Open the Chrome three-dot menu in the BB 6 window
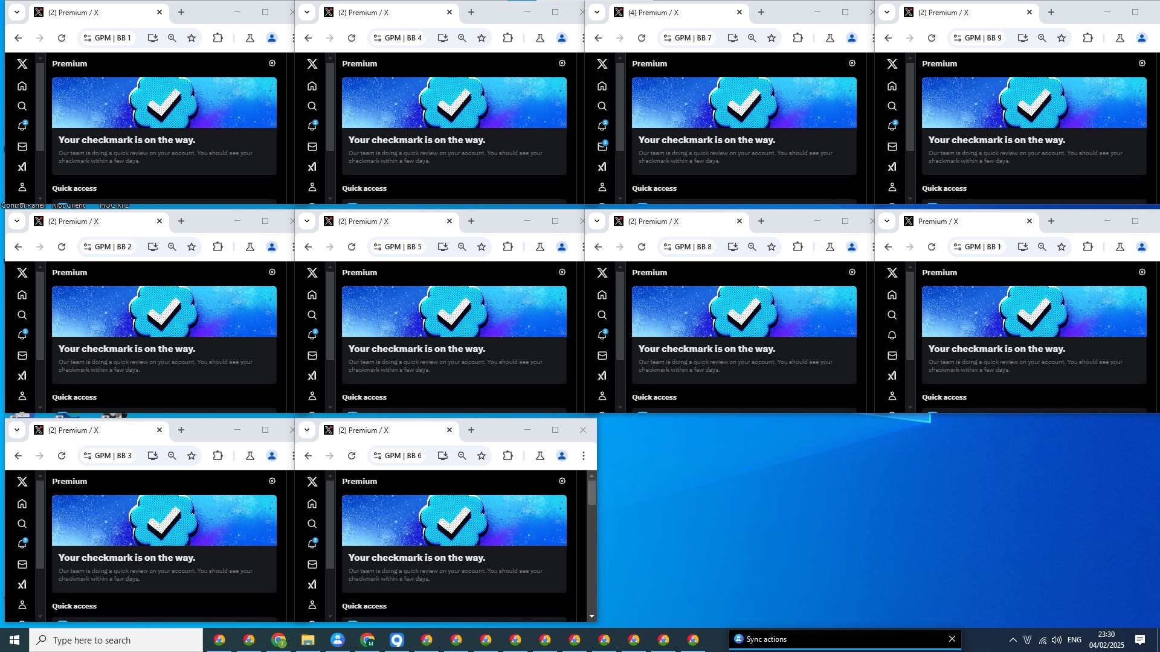1160x652 pixels. (584, 456)
